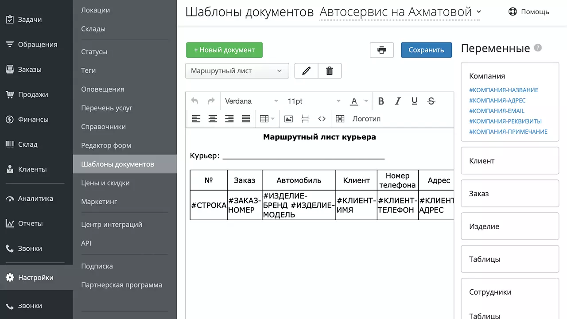Toggle strikethrough formatting

(431, 101)
